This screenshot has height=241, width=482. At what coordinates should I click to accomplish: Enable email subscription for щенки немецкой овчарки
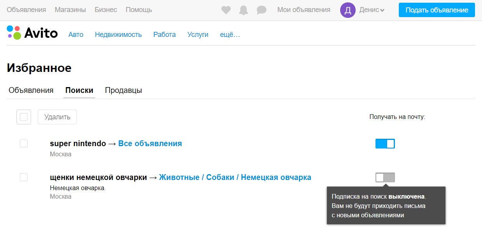coord(385,178)
